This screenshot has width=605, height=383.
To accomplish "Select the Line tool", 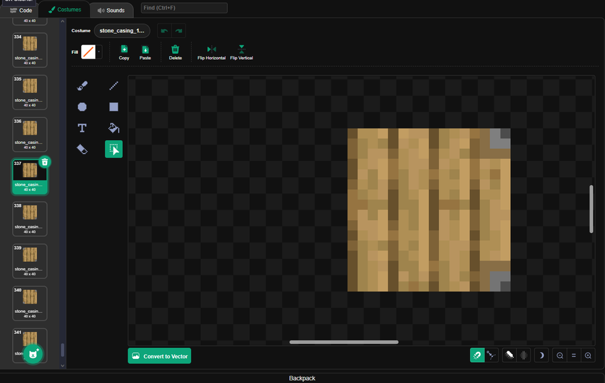I will pos(114,85).
